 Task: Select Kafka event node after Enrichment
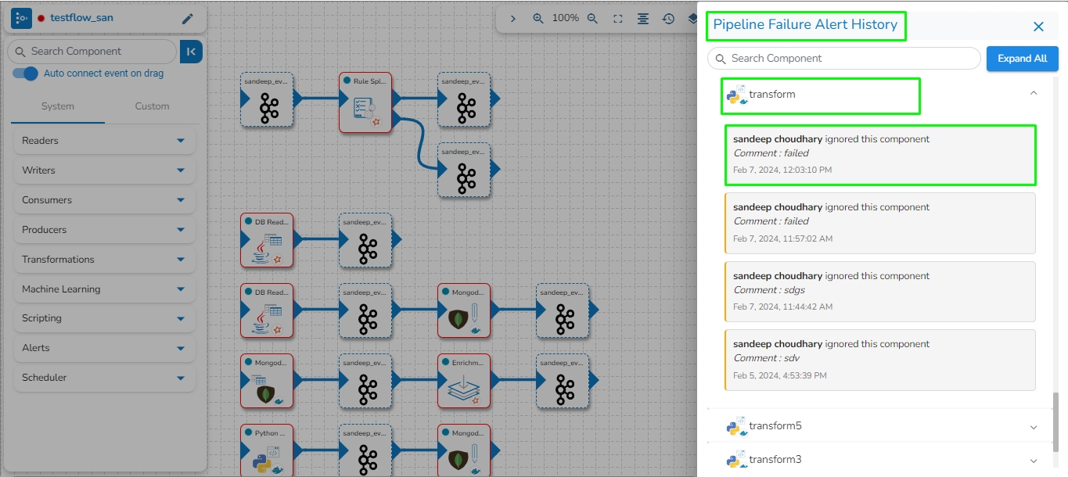tap(563, 381)
